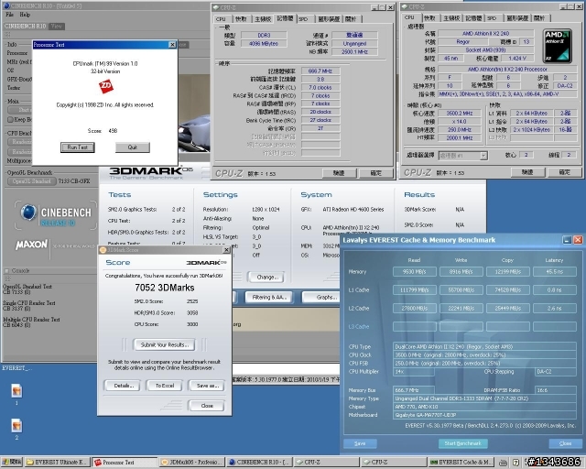586x469 pixels.
Task: Click To Excel button
Action: (x=165, y=386)
